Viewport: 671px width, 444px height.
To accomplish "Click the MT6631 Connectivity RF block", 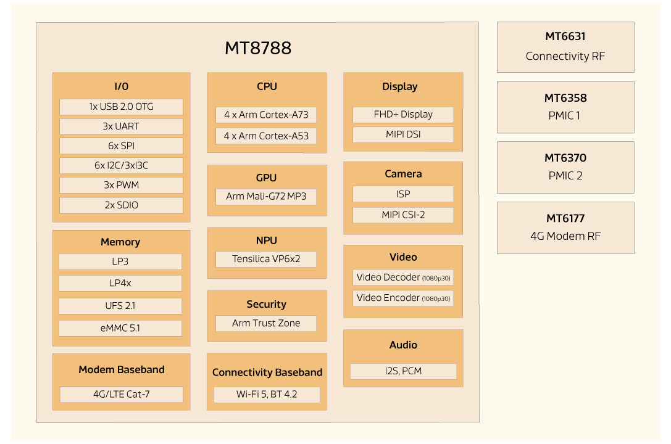I will [x=565, y=47].
